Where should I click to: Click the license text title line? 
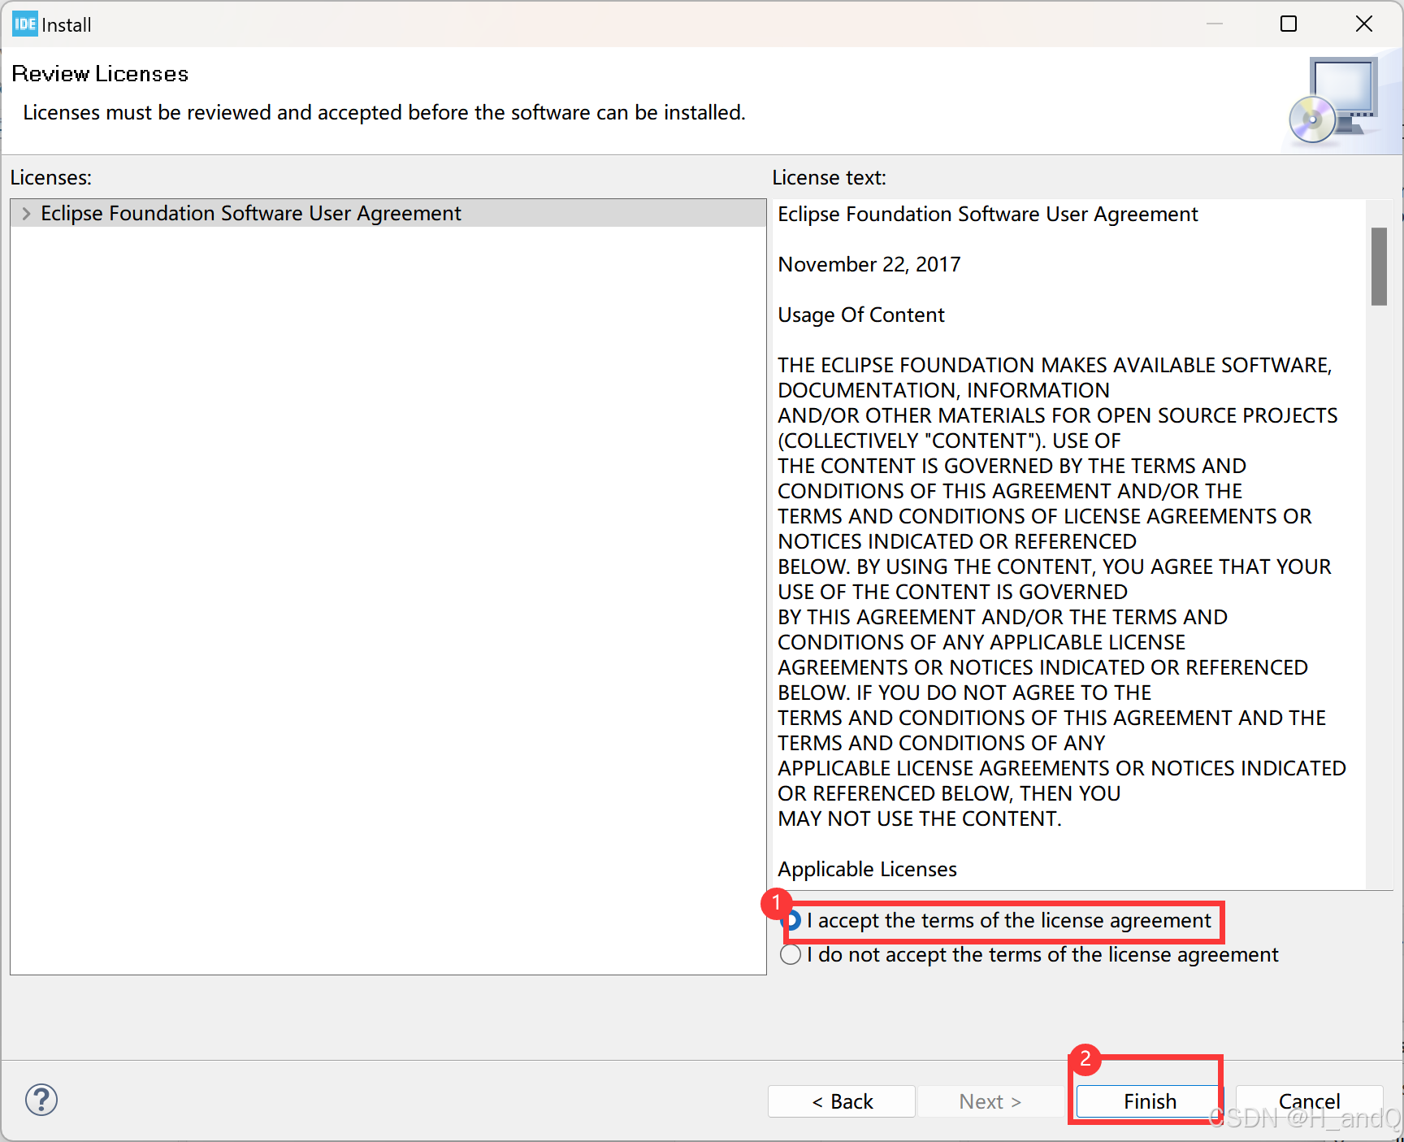tap(987, 214)
